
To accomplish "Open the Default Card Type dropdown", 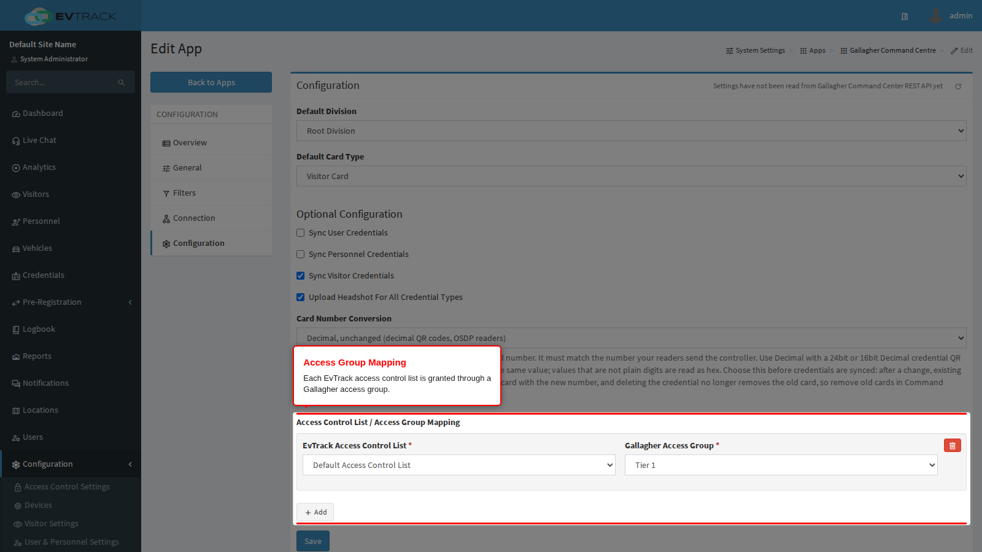I will tap(632, 176).
